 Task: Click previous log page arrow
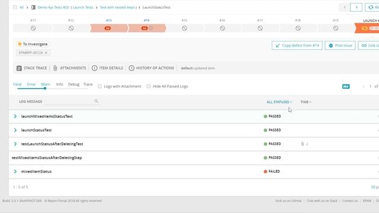[x=363, y=86]
